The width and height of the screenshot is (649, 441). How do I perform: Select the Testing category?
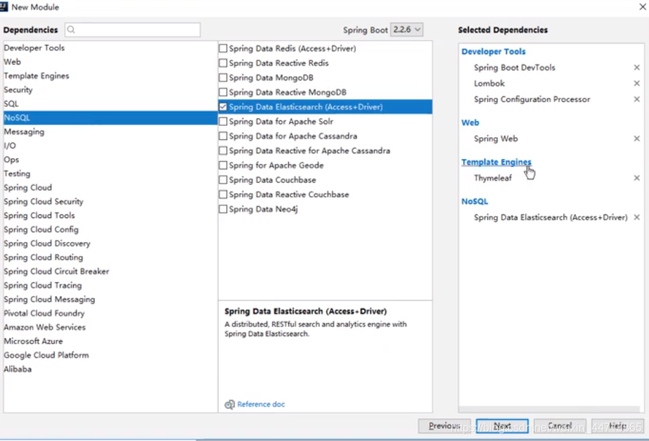pos(110,174)
